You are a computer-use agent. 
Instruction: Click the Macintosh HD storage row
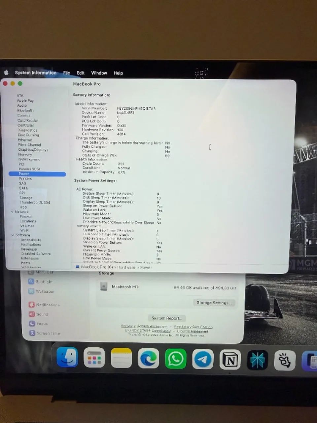click(168, 287)
